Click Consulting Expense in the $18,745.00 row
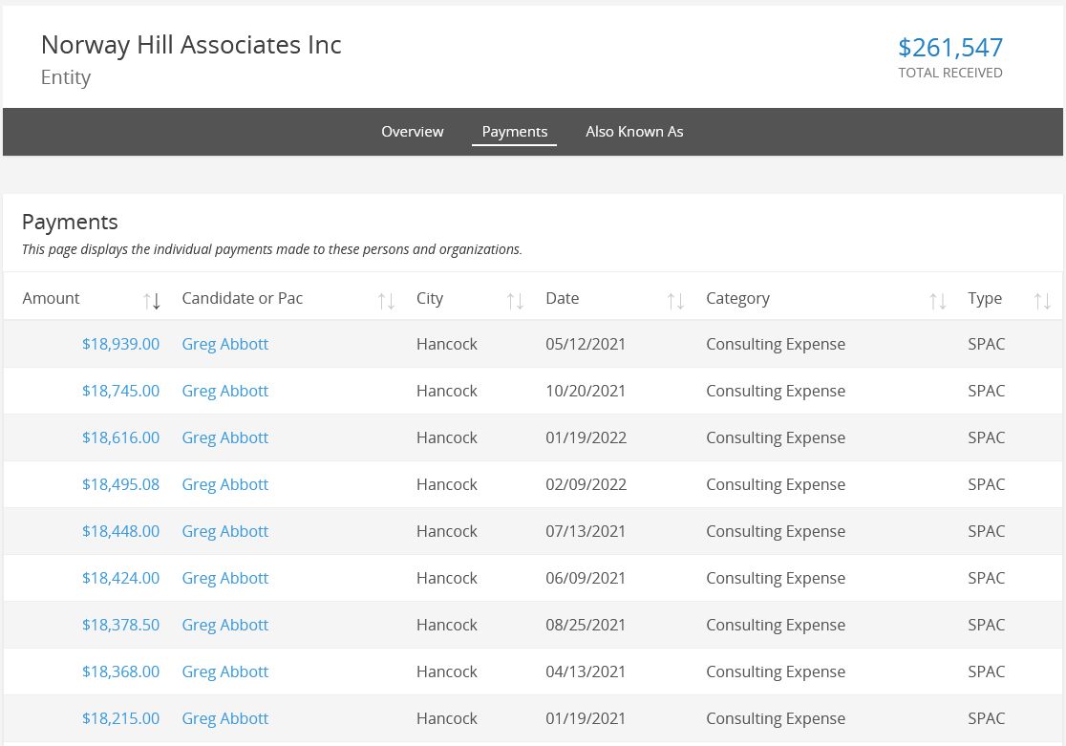Screen dimensions: 1066x746 click(776, 391)
